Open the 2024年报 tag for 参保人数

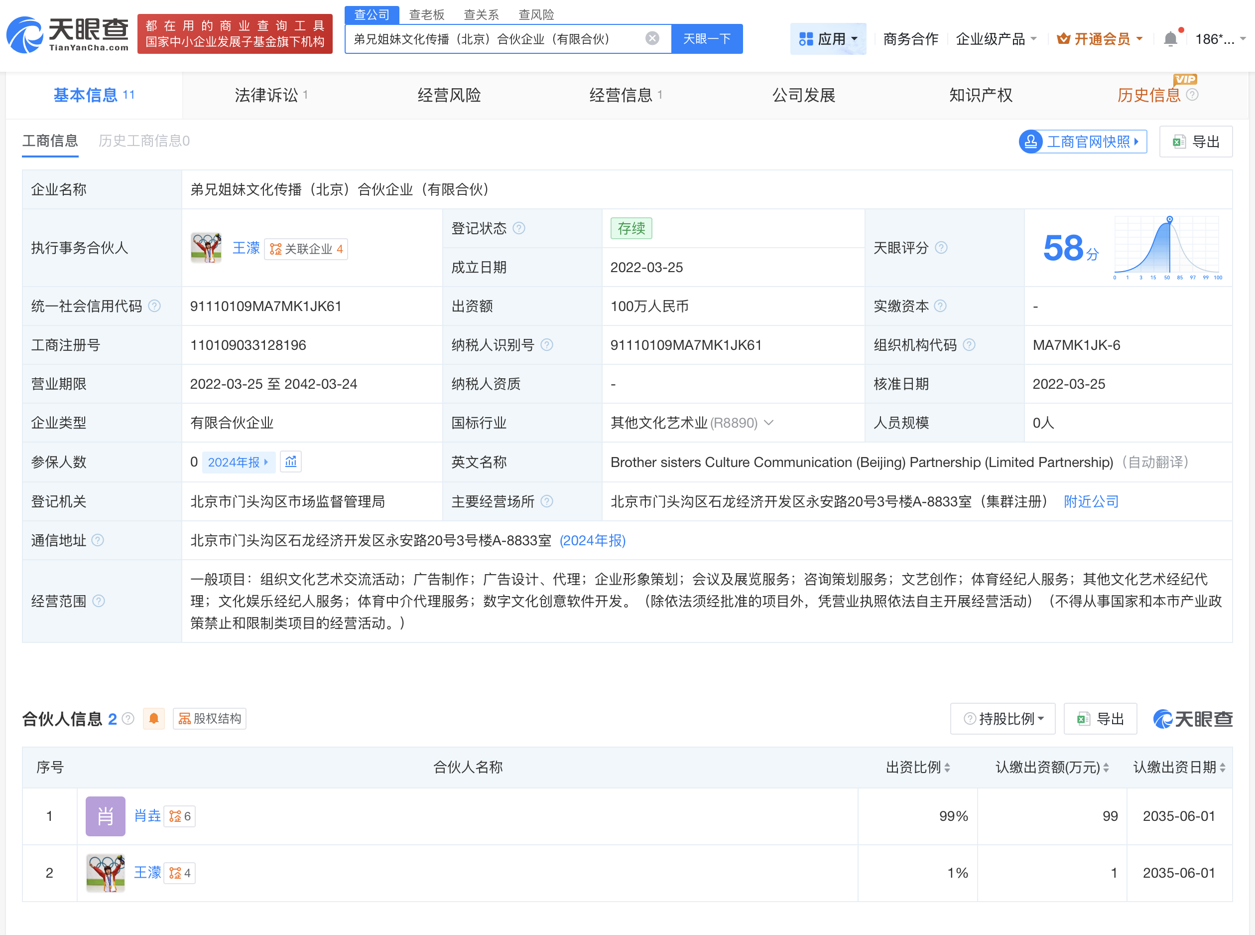pyautogui.click(x=238, y=462)
